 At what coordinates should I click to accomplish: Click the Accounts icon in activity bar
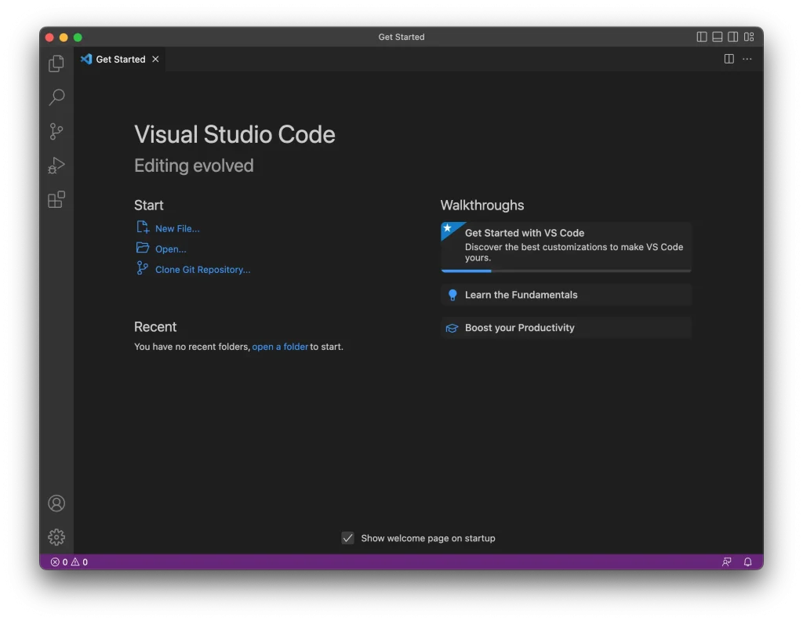(56, 504)
